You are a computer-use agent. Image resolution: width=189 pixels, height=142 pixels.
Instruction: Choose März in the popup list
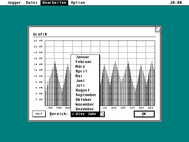pyautogui.click(x=85, y=66)
